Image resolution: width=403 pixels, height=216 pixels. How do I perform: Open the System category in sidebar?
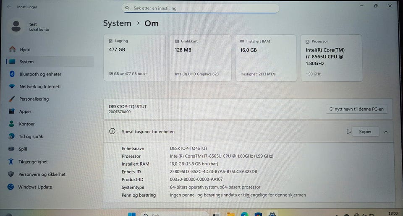[50, 62]
